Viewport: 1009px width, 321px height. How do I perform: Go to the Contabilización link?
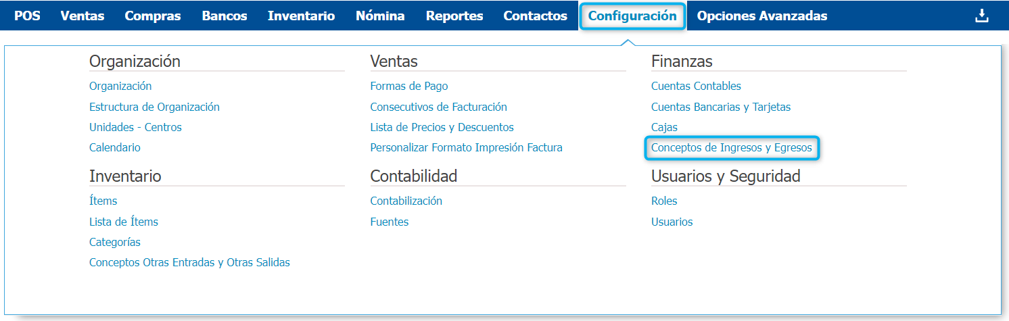(406, 201)
